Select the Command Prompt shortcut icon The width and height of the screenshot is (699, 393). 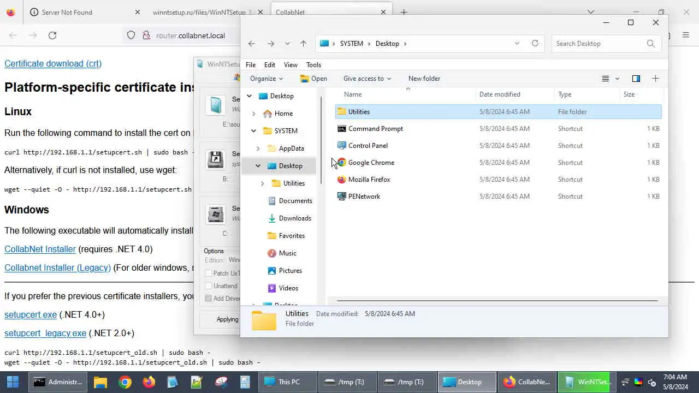pyautogui.click(x=342, y=129)
